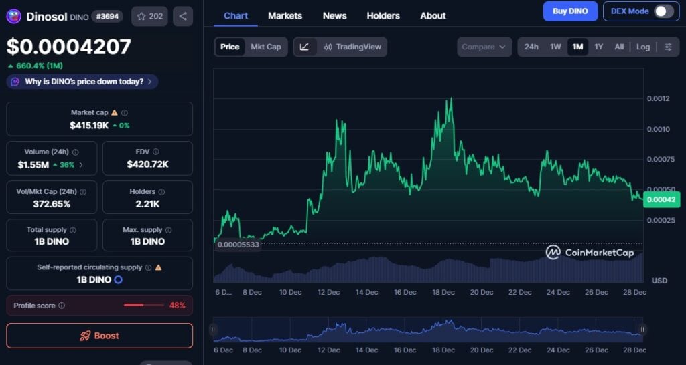The height and width of the screenshot is (365, 686).
Task: Click the Buy DINO button
Action: point(571,11)
